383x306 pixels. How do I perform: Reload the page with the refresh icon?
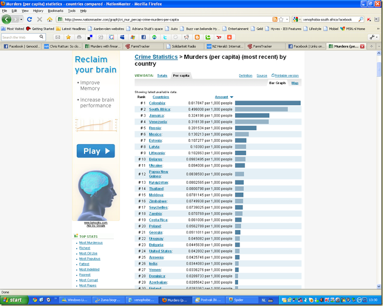(x=30, y=19)
